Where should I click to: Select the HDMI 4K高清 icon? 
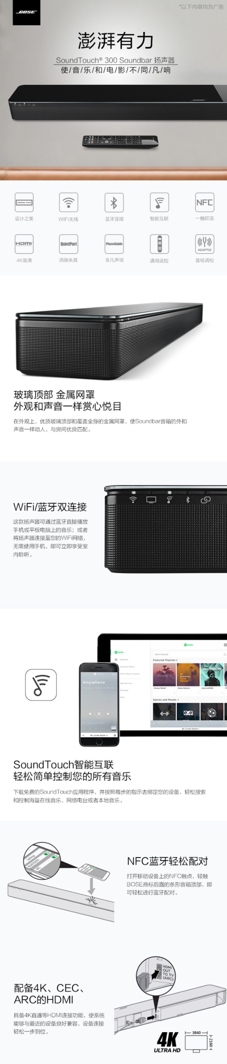click(24, 244)
